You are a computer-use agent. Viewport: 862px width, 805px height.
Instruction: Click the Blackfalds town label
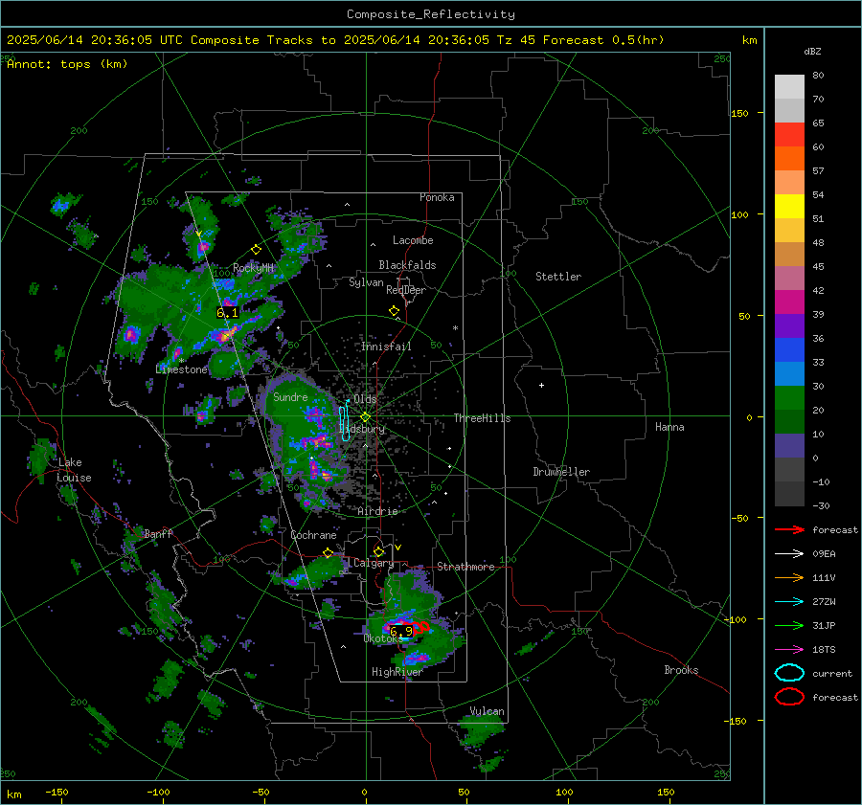coord(407,265)
